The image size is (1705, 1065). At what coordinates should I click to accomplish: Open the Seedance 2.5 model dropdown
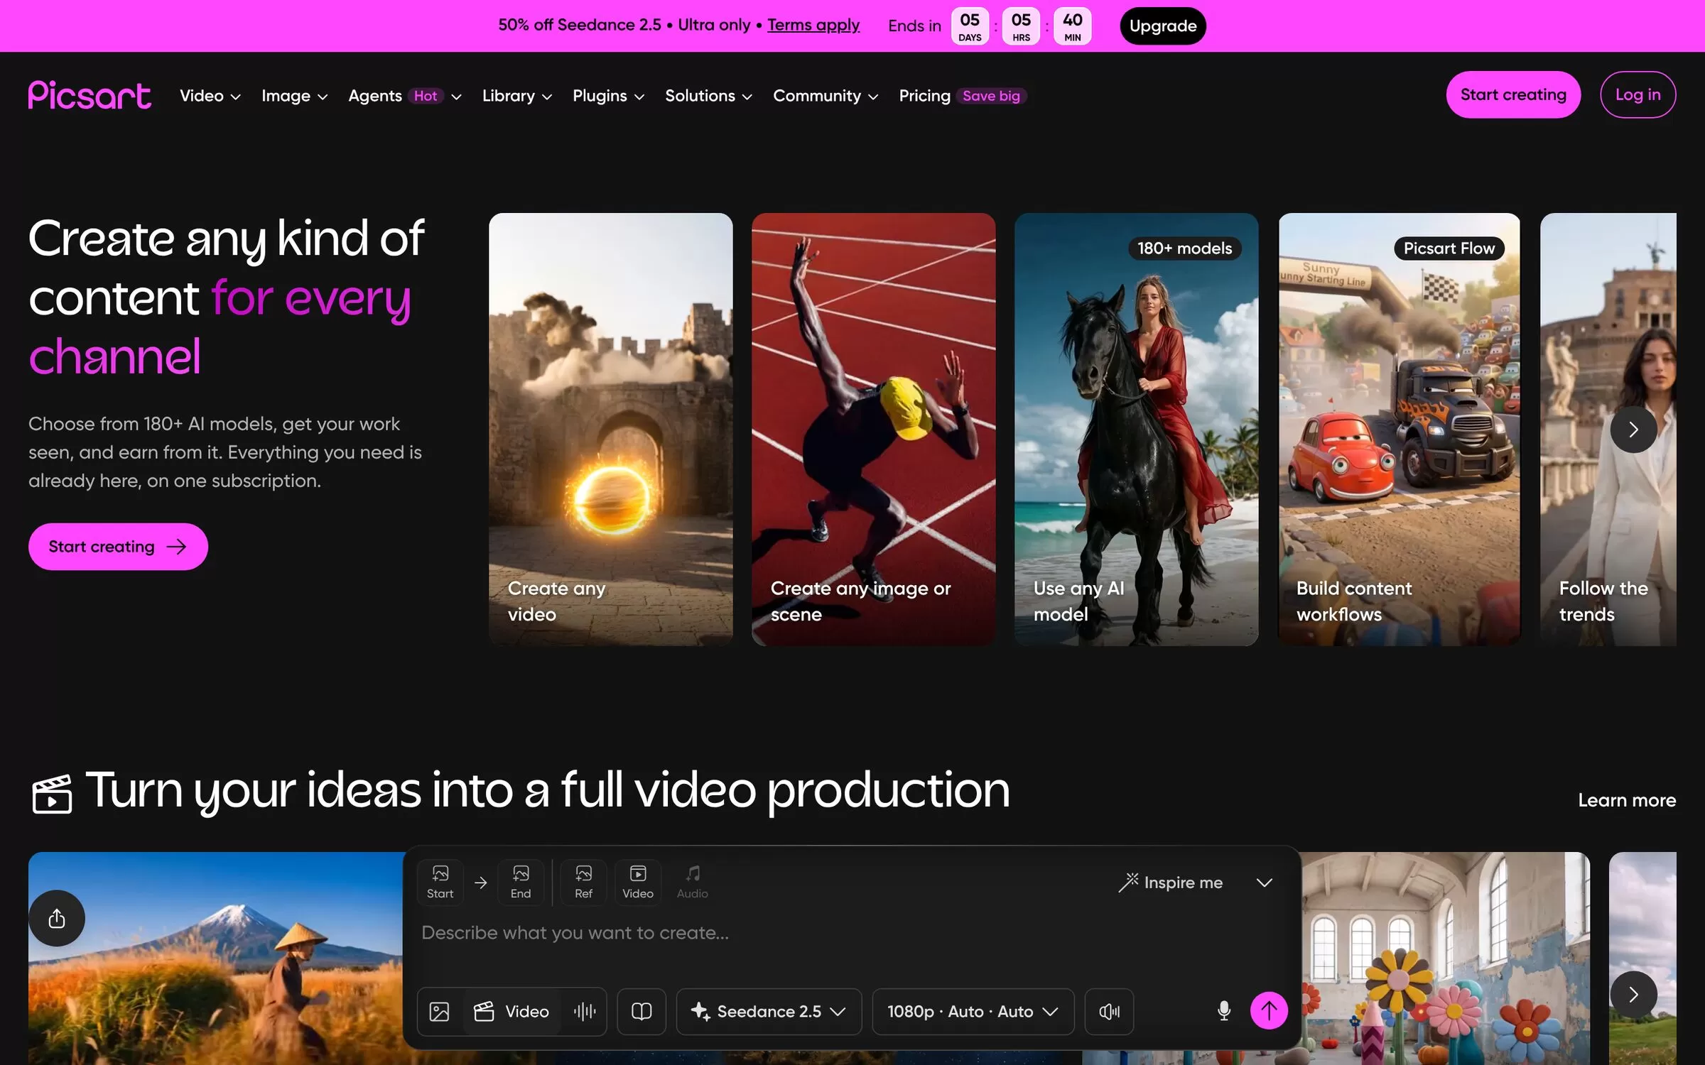(769, 1011)
